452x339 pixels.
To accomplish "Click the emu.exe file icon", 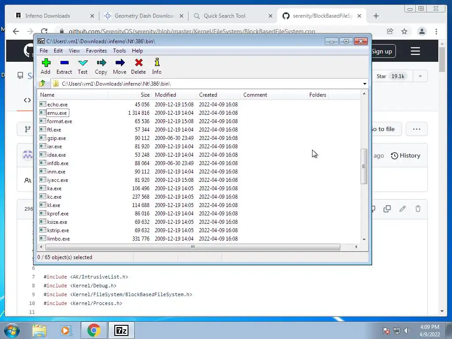I will pyautogui.click(x=43, y=113).
